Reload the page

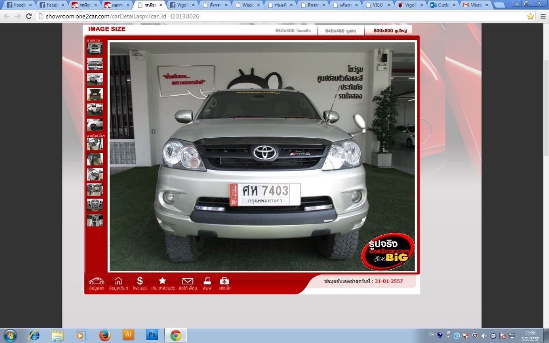29,16
